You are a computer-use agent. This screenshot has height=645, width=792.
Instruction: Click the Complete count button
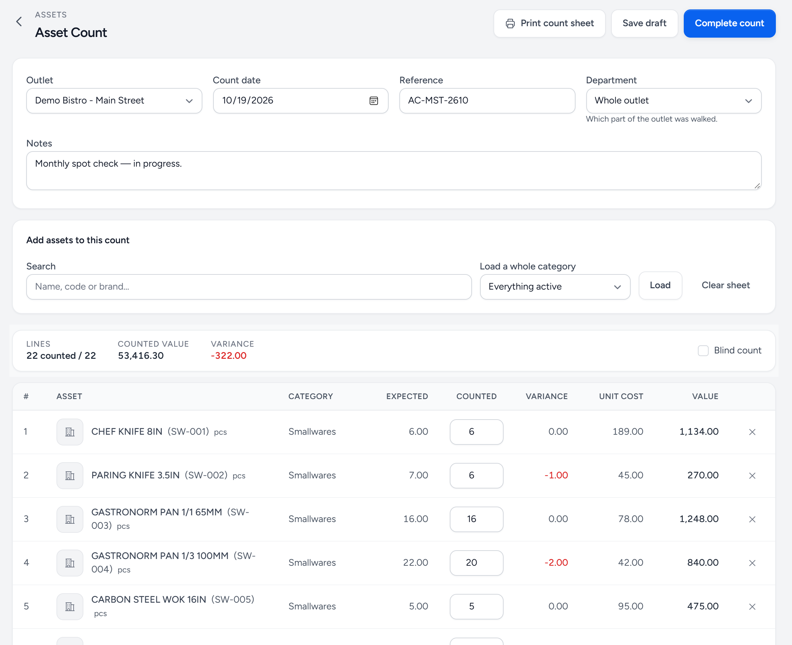[x=729, y=24]
